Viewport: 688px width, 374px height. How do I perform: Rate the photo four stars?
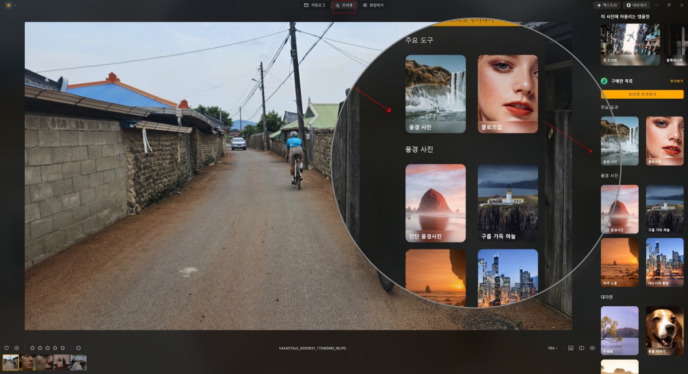[55, 348]
